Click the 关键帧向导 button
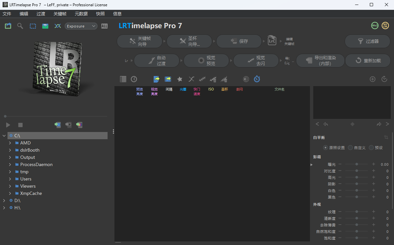394x245 pixels. (140, 41)
